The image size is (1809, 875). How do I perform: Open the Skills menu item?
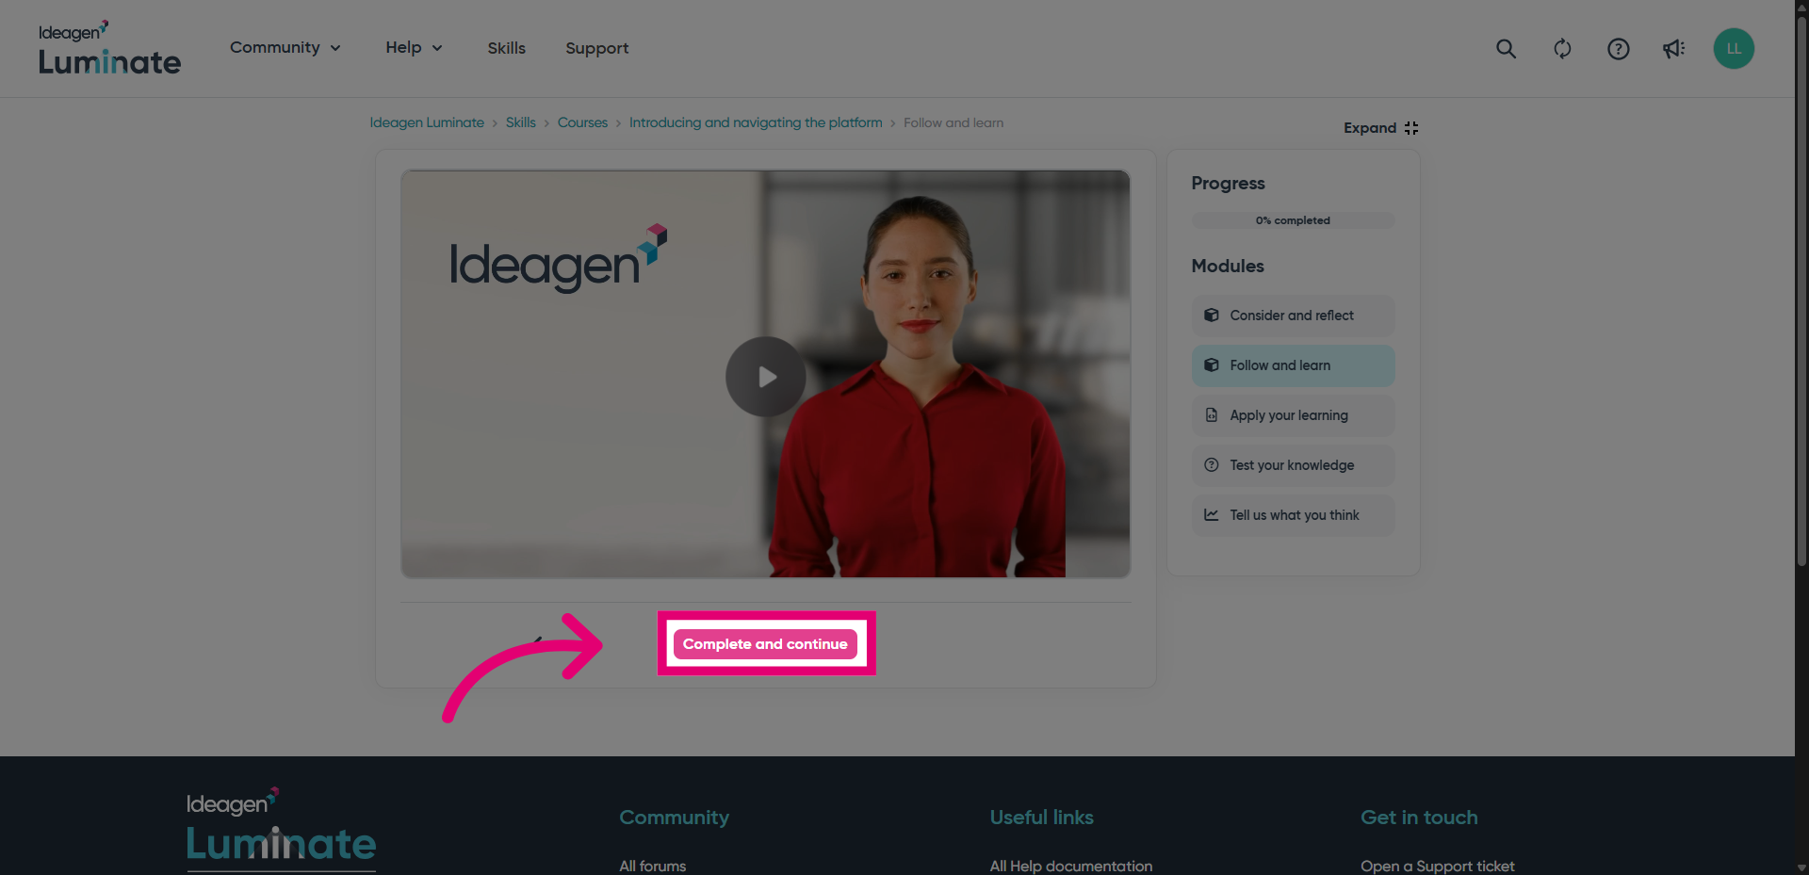pos(507,48)
